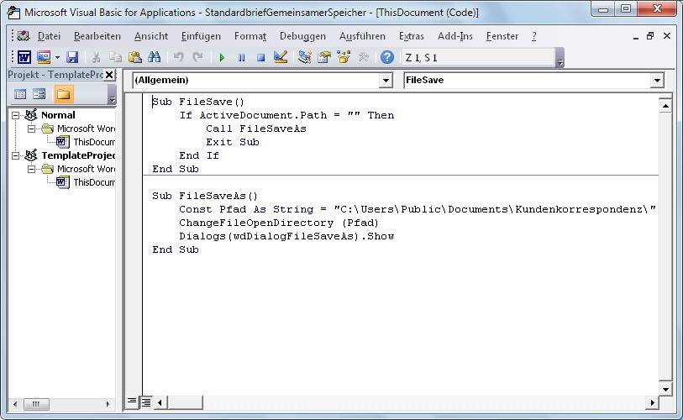683x420 pixels.
Task: Click on 'Dialogs(wdDialogFileSaveAs).Show' line
Action: coord(286,237)
